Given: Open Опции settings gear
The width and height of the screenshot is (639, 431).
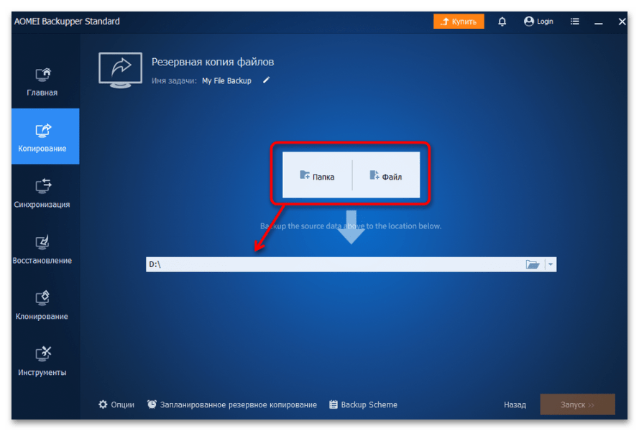Looking at the screenshot, I should point(116,404).
